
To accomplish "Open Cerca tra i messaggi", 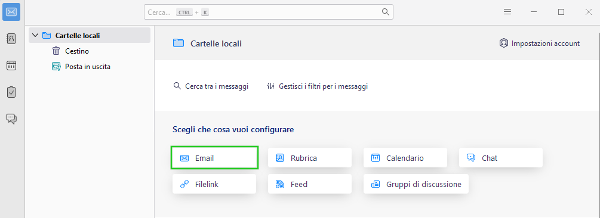I will coord(211,86).
